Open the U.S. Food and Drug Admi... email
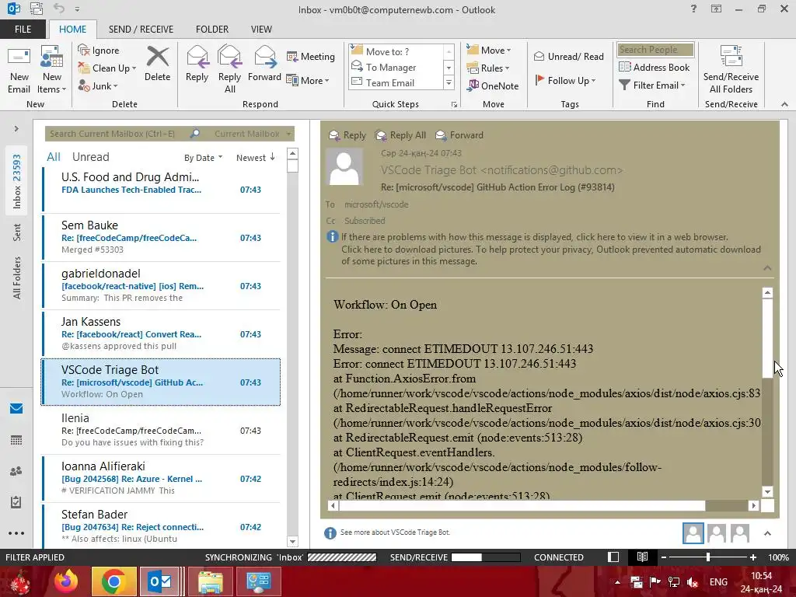Screen dimensions: 796x597 coord(162,189)
